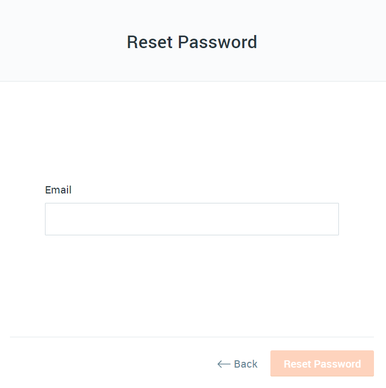Return to the previous page with the arrow icon
The width and height of the screenshot is (386, 388).
click(x=224, y=364)
